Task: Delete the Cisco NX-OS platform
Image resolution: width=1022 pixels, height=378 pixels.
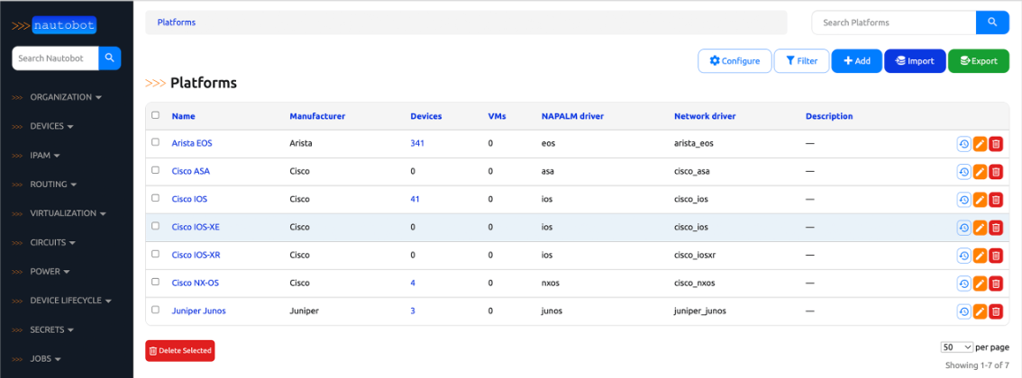Action: tap(995, 283)
